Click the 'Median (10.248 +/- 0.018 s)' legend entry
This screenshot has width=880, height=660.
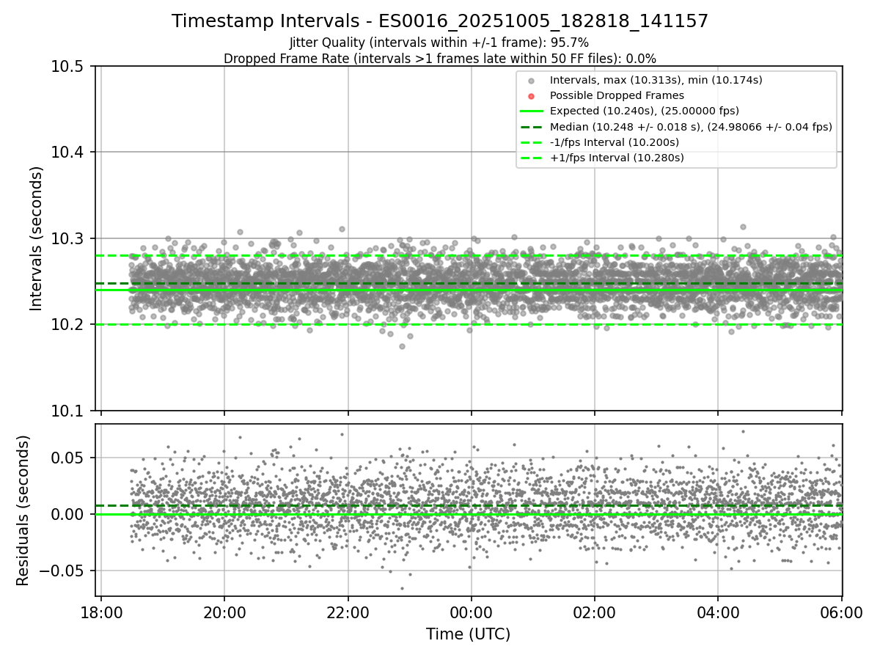click(x=691, y=127)
